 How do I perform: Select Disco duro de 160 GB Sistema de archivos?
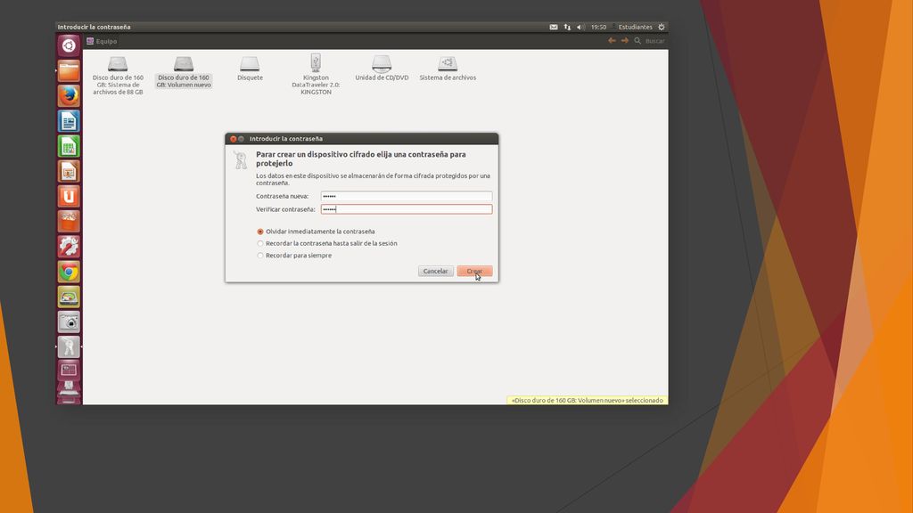(118, 76)
